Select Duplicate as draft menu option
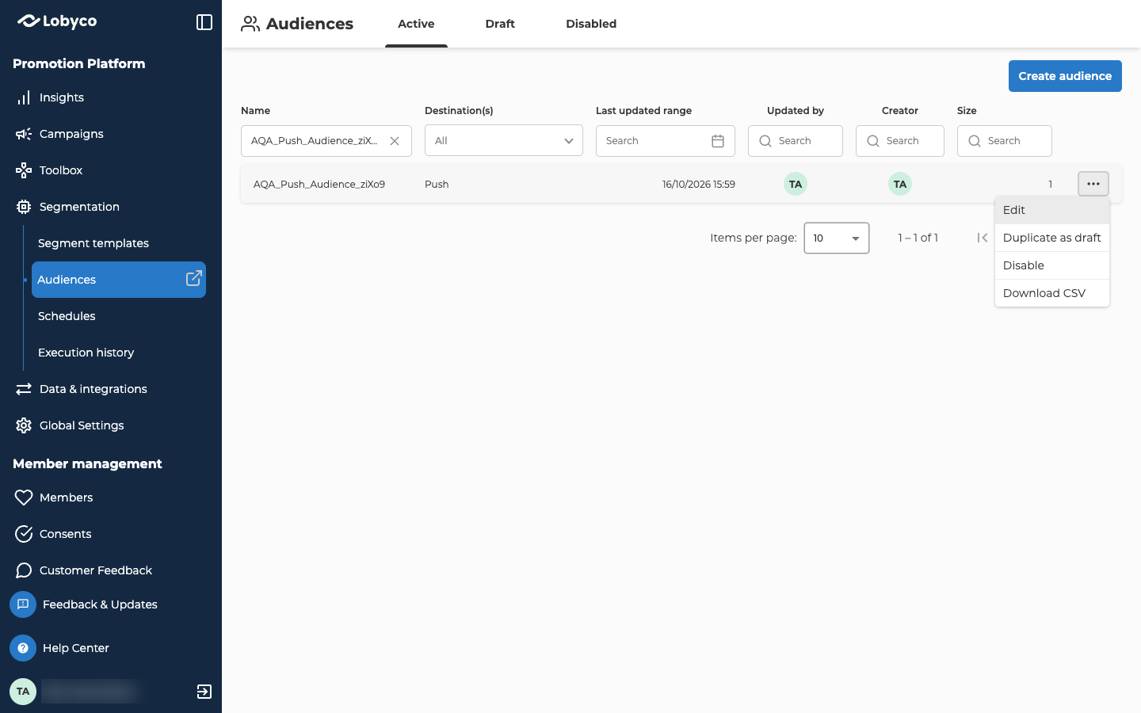Image resolution: width=1141 pixels, height=713 pixels. pos(1052,238)
